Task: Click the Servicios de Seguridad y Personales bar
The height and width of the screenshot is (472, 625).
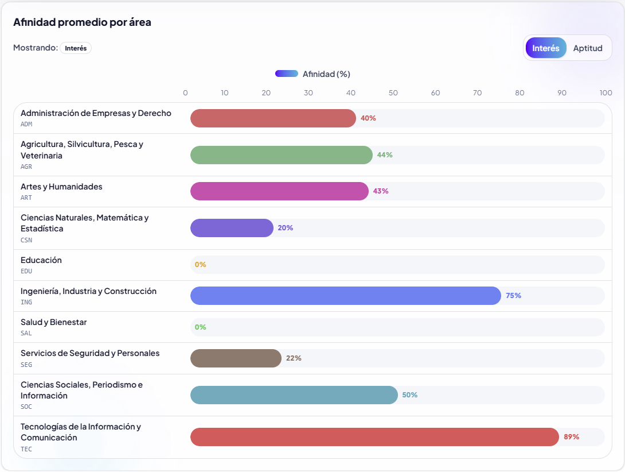Action: (x=235, y=358)
